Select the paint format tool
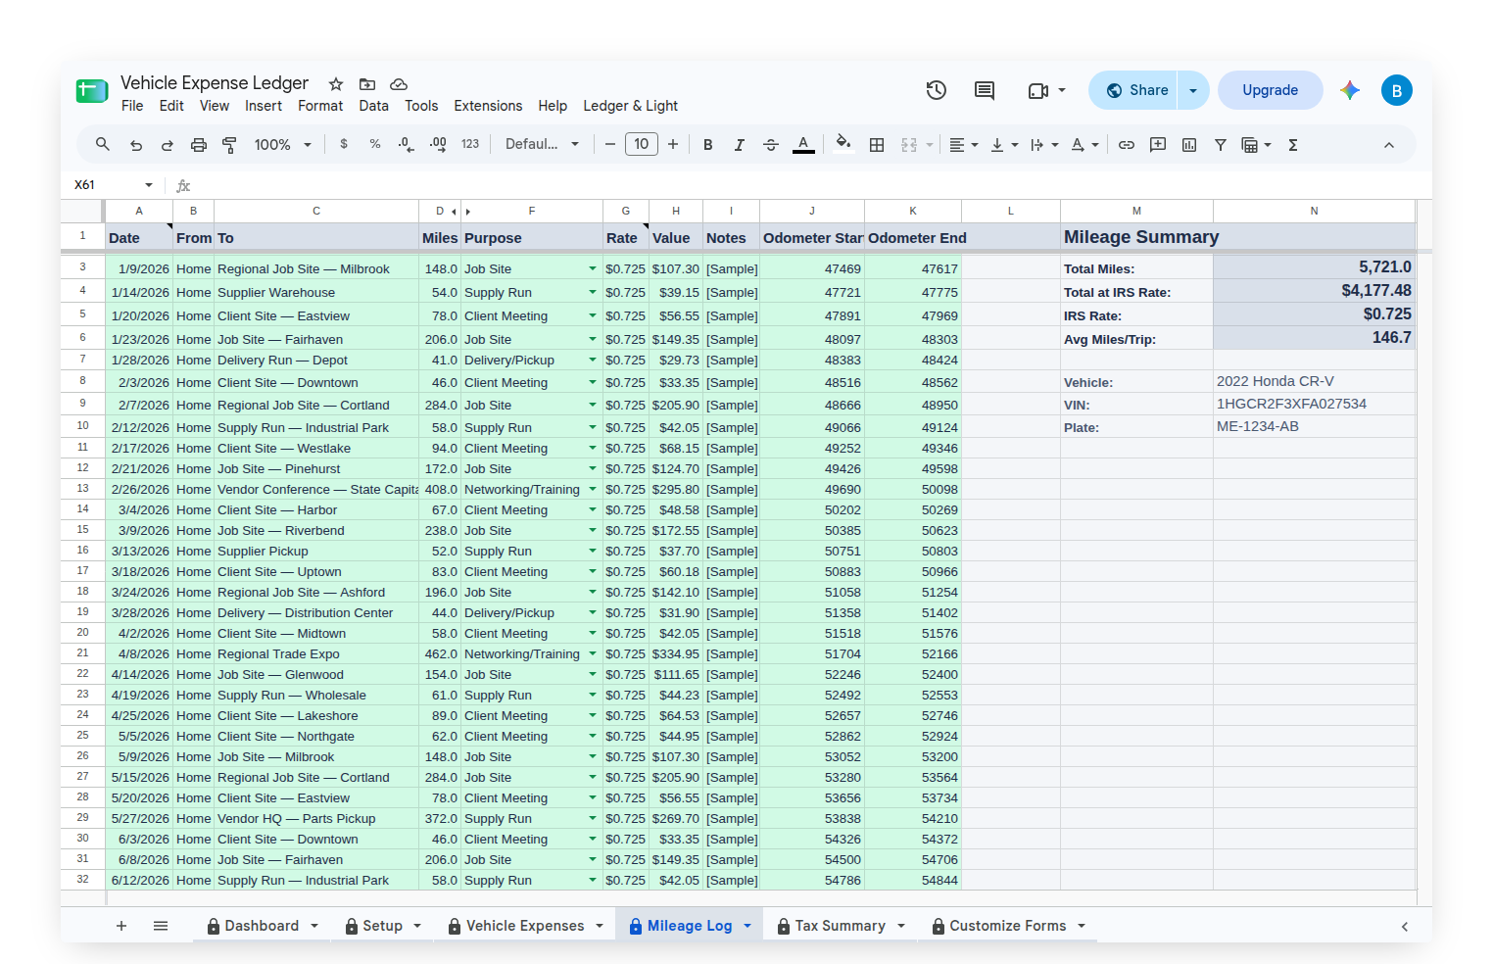1493x964 pixels. coord(230,145)
